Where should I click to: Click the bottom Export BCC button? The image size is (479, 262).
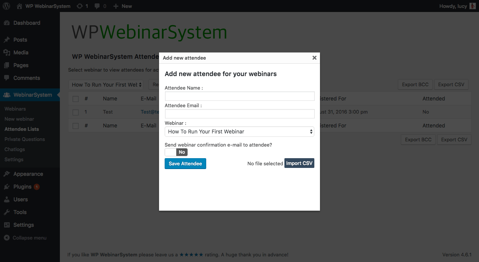418,139
